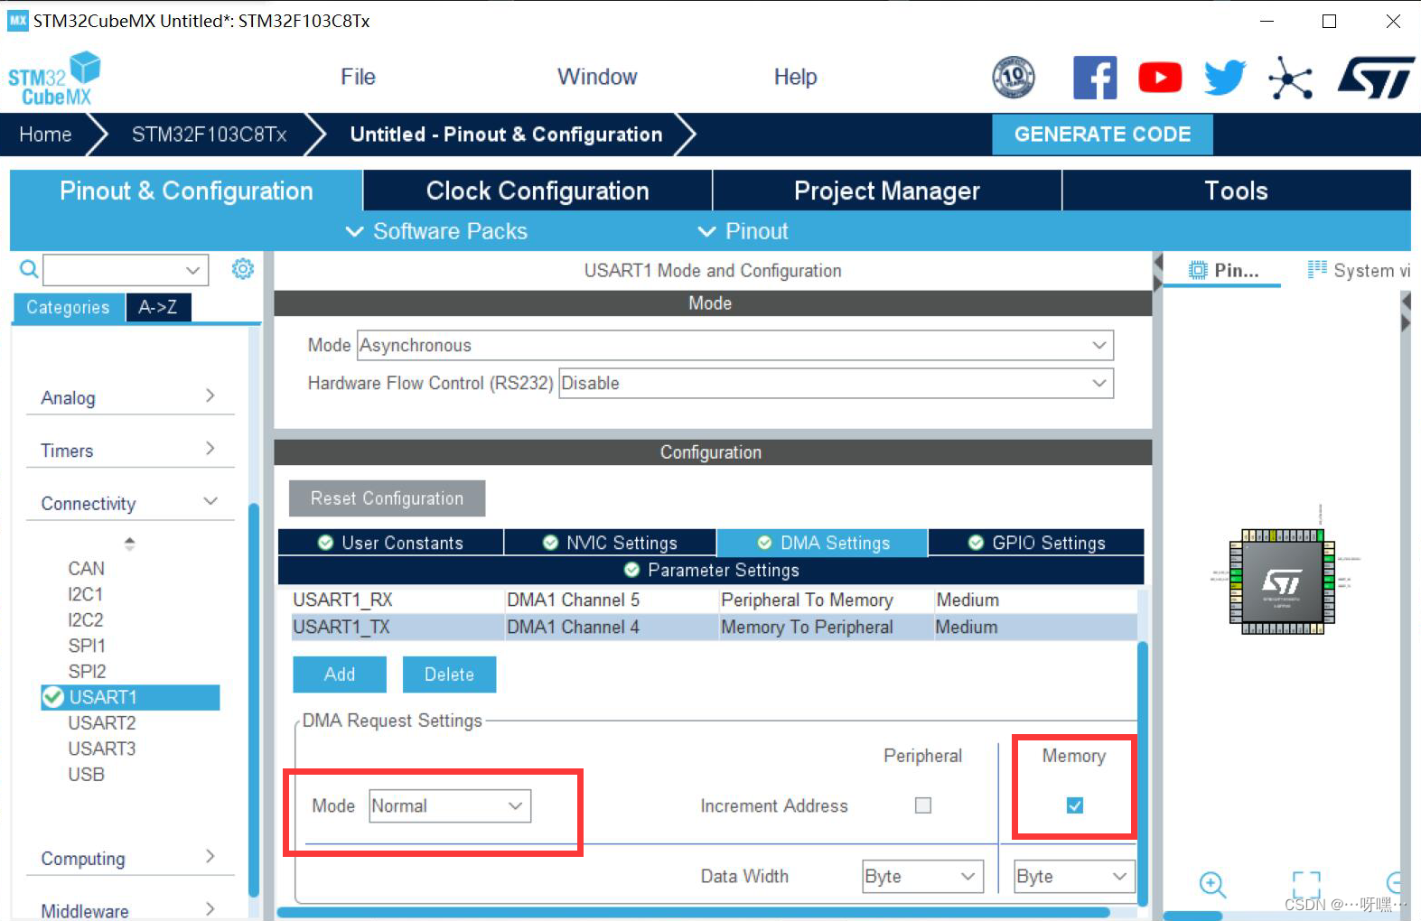This screenshot has height=921, width=1421.
Task: Select SPI1 in Connectivity list
Action: click(87, 646)
